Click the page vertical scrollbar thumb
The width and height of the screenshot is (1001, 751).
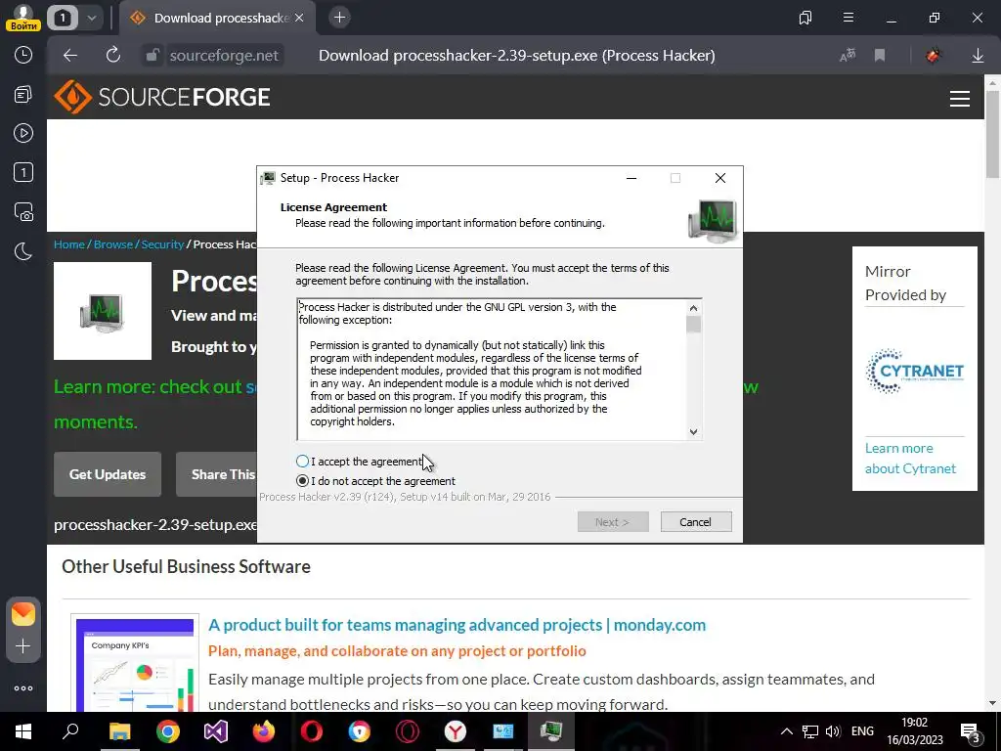click(x=992, y=134)
